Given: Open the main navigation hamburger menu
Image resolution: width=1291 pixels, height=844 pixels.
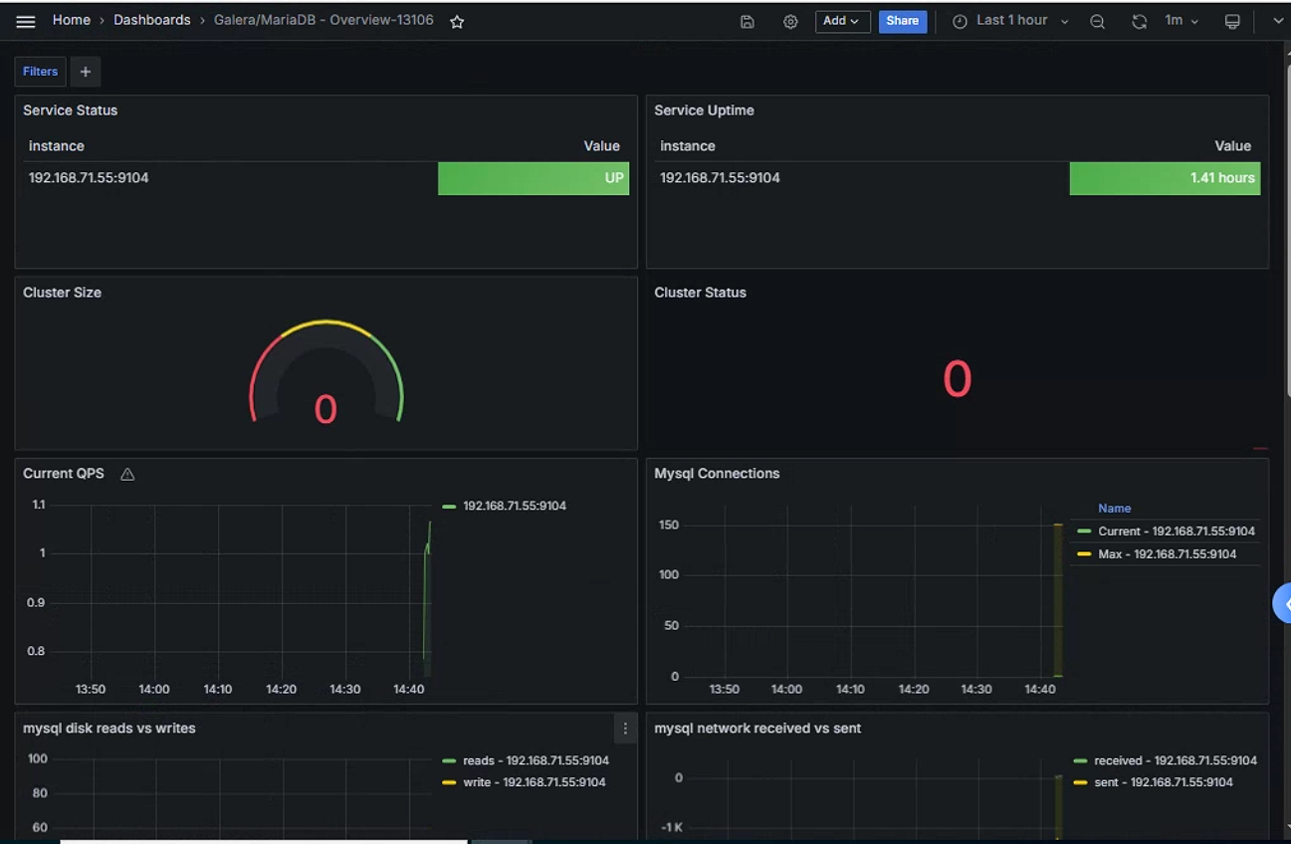Looking at the screenshot, I should pos(26,21).
